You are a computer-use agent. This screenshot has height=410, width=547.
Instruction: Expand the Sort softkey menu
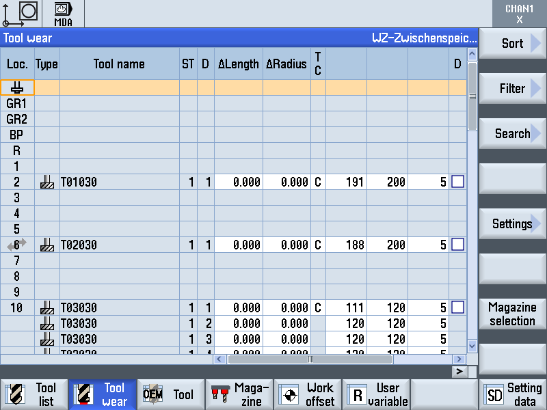click(x=512, y=44)
